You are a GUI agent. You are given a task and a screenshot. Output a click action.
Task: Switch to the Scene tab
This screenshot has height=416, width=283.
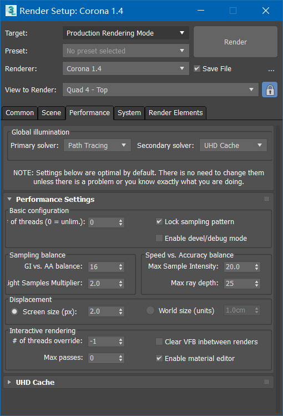pyautogui.click(x=52, y=113)
